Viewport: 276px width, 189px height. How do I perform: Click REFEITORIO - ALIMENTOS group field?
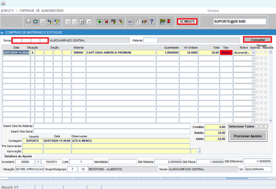click(123, 169)
